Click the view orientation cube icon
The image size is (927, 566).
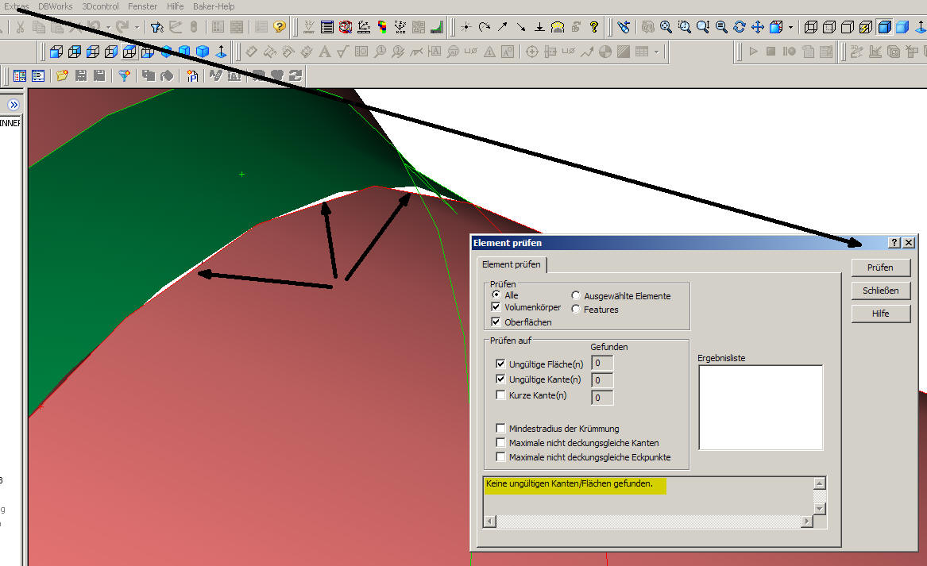click(775, 27)
